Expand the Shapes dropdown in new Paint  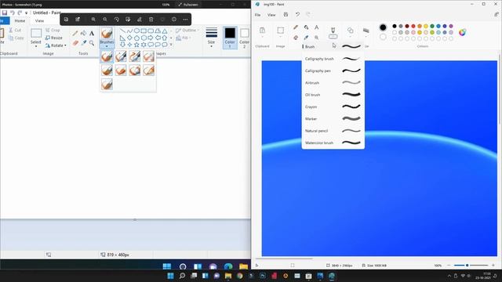351,37
